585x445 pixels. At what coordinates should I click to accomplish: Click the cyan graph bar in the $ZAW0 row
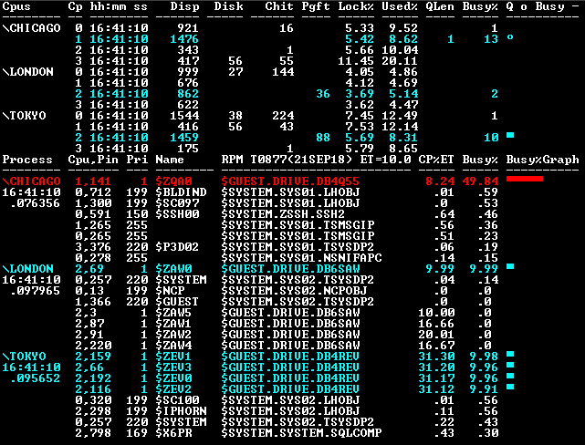click(510, 266)
